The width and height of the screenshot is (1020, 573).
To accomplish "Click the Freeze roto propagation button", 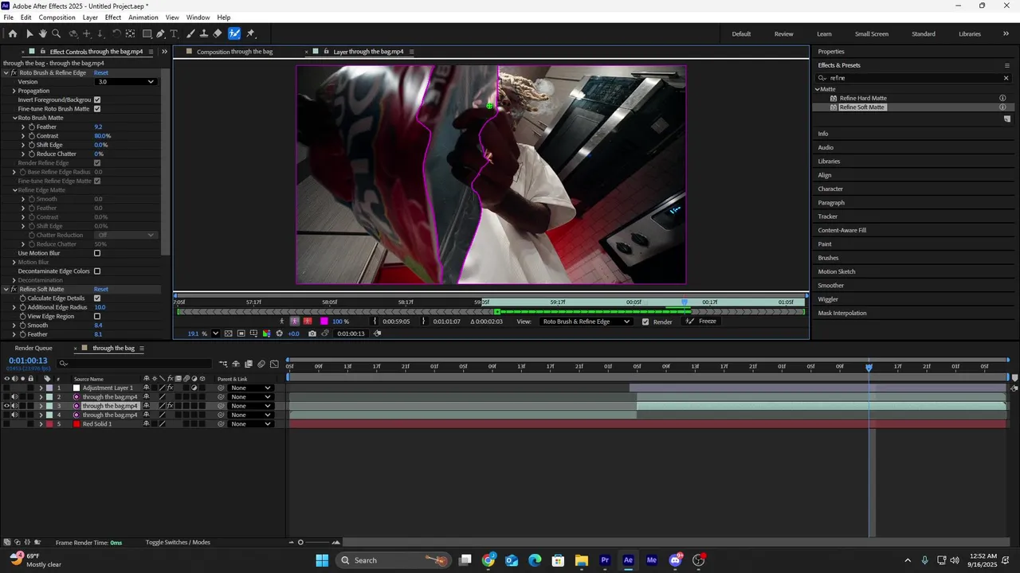I will [x=701, y=322].
